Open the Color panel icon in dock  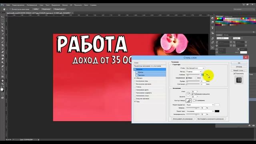212,18
